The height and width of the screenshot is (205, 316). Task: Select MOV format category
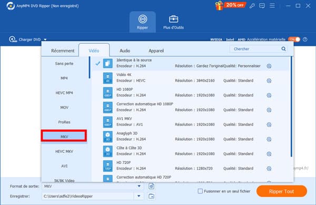click(64, 108)
